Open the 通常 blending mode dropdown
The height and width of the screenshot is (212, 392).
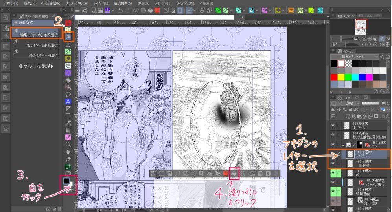(x=351, y=103)
